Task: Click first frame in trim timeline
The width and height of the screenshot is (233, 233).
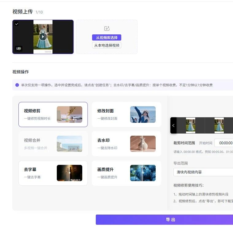Action: coord(191,126)
